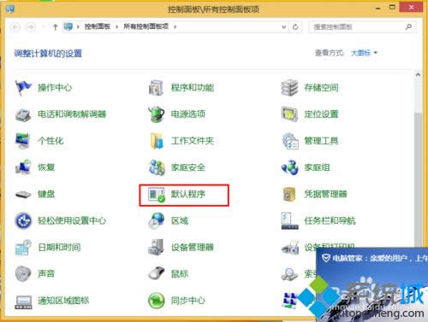Viewport: 428px width, 322px height.
Task: Open the 大图标 view mode dropdown
Action: point(364,53)
